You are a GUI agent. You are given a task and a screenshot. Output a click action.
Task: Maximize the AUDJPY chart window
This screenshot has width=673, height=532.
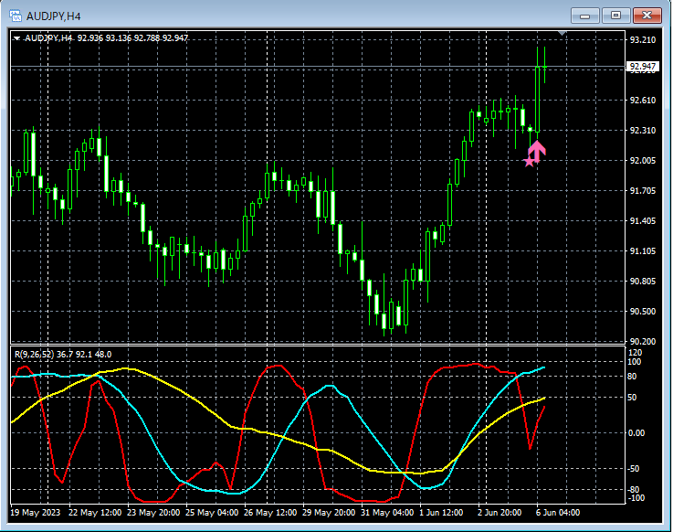pos(615,16)
